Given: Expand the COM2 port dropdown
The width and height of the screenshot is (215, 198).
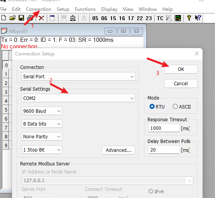Looking at the screenshot, I should pyautogui.click(x=79, y=98).
